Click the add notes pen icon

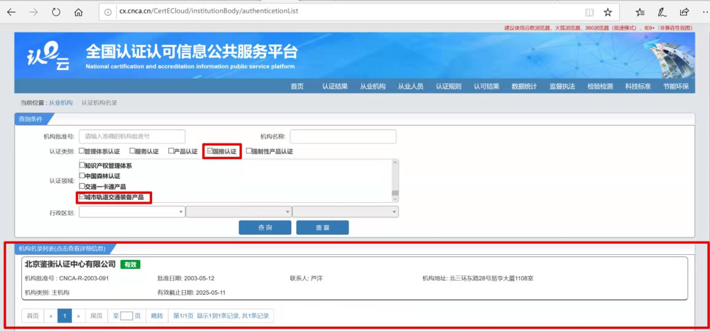point(662,12)
